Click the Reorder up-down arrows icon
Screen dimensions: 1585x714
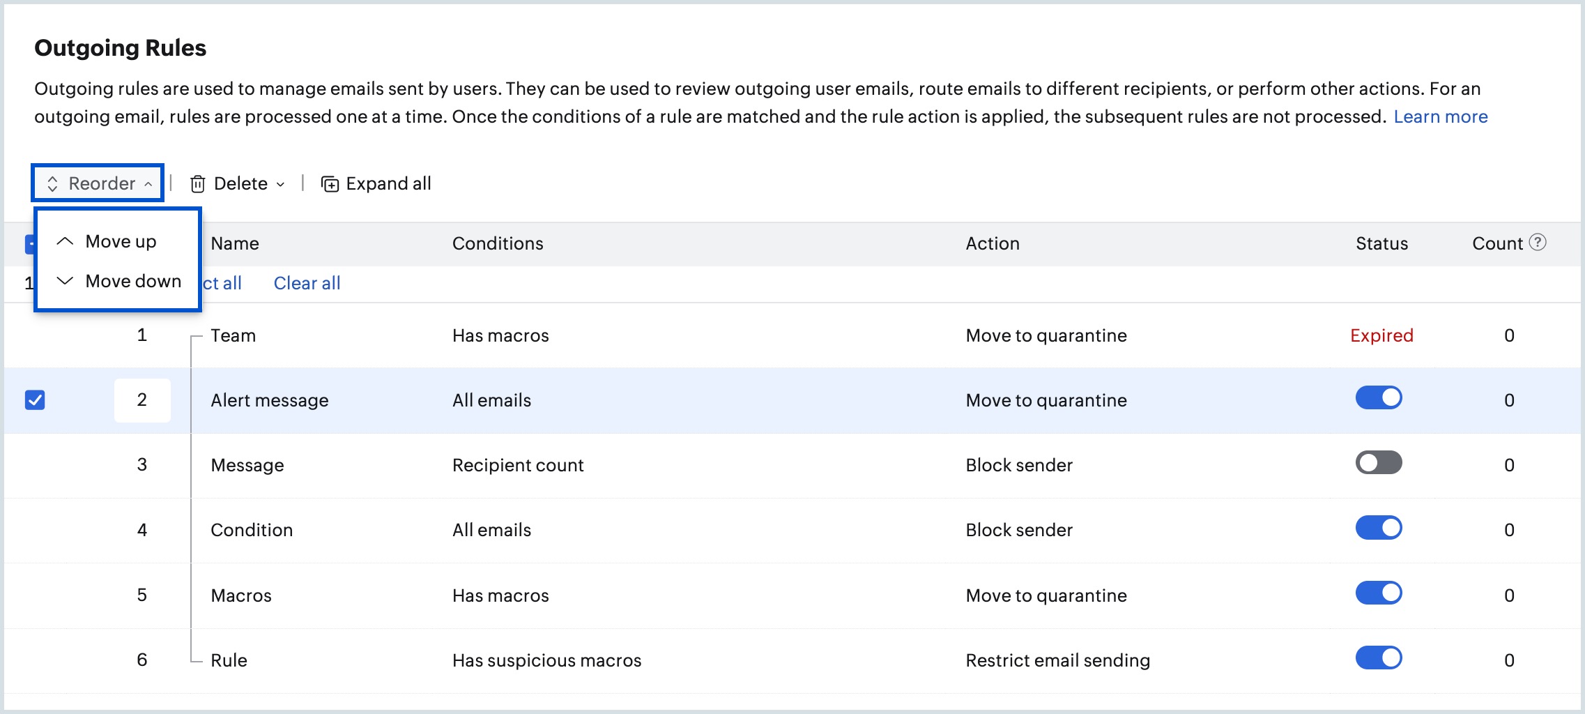52,183
